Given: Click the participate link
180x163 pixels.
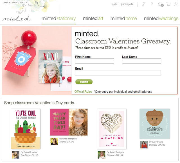Looking at the screenshot, I should tap(127, 4).
